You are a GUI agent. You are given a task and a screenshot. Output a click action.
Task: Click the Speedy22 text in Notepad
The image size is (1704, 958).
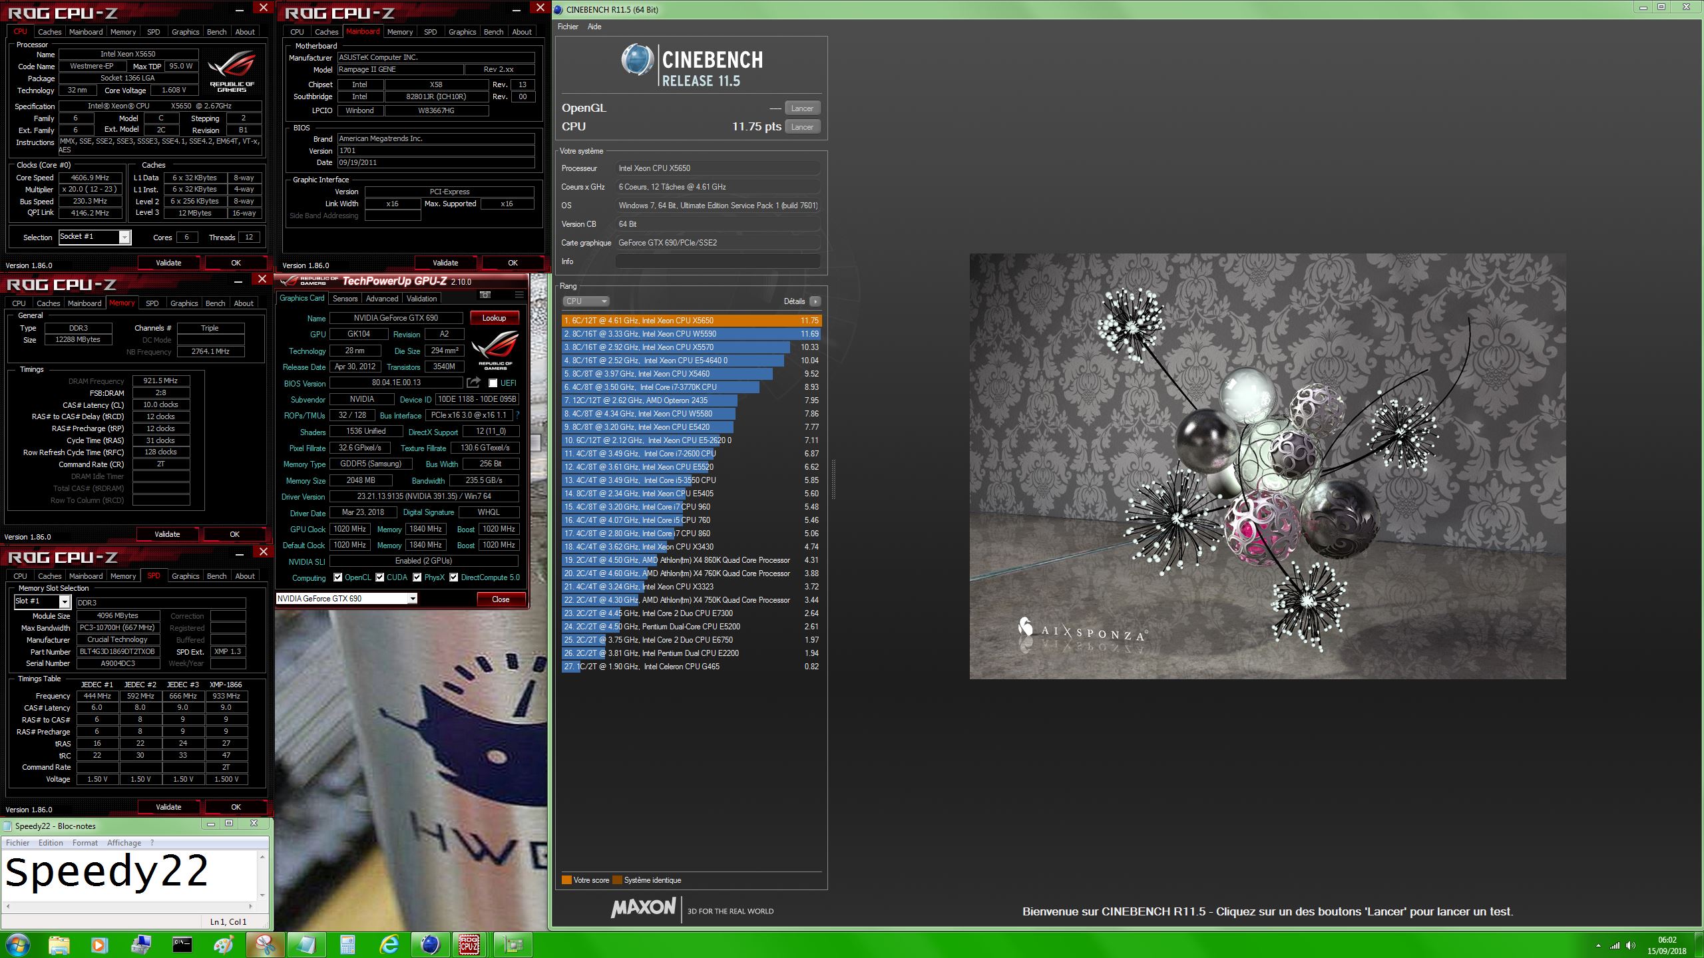[x=106, y=872]
